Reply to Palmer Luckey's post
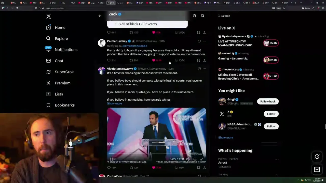The height and width of the screenshot is (183, 326). [x=112, y=60]
